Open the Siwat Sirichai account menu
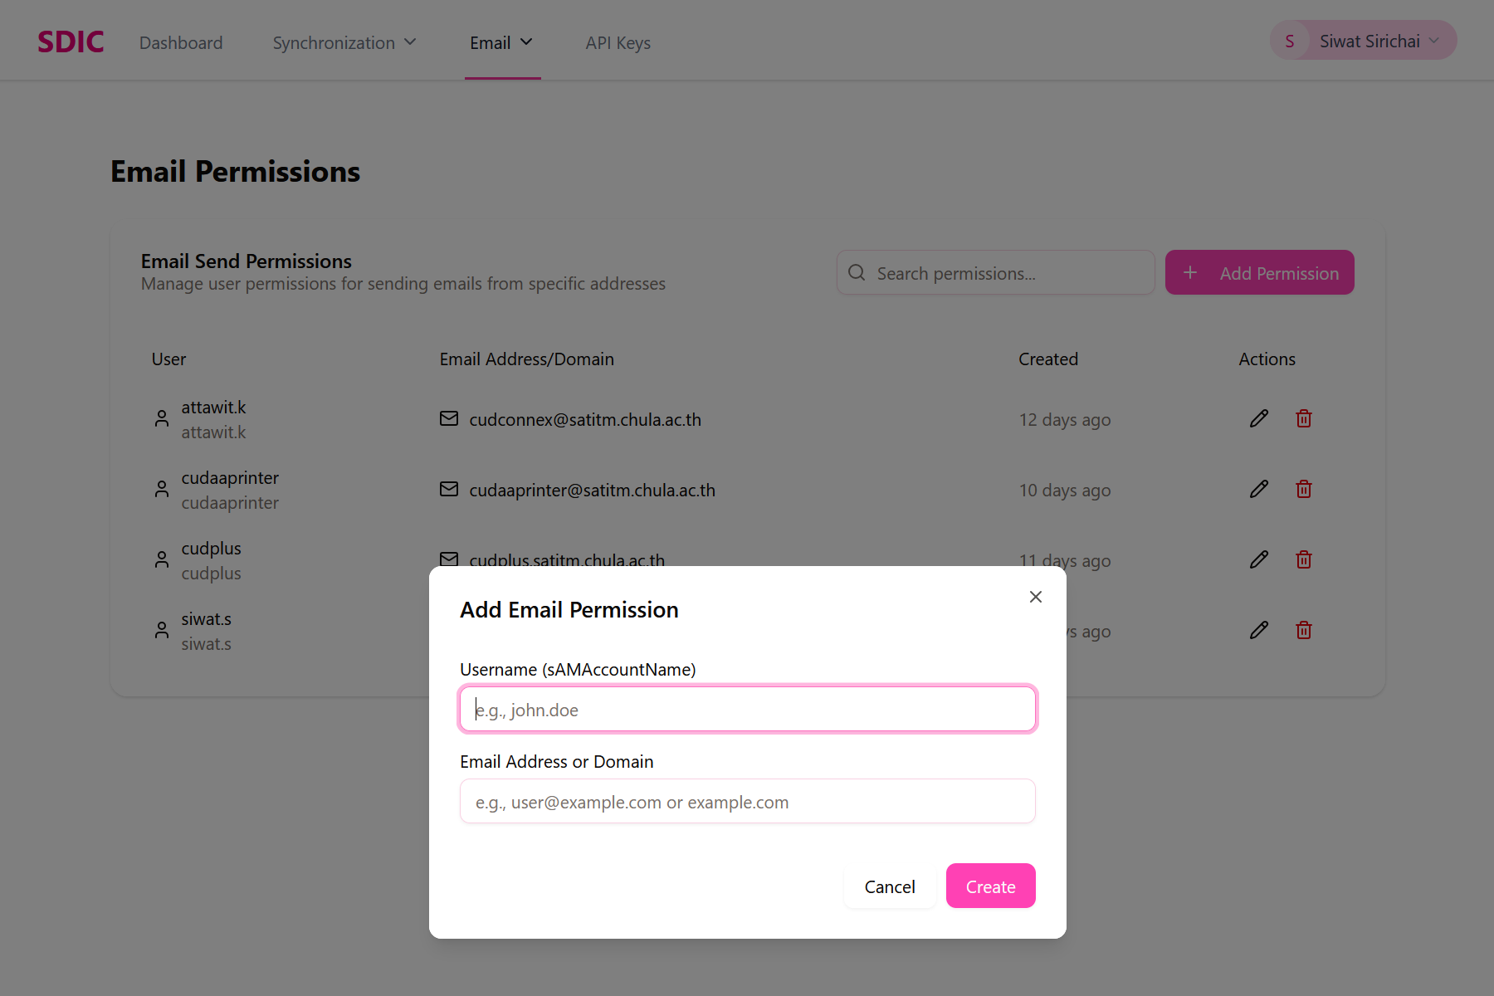The width and height of the screenshot is (1494, 996). [1363, 41]
